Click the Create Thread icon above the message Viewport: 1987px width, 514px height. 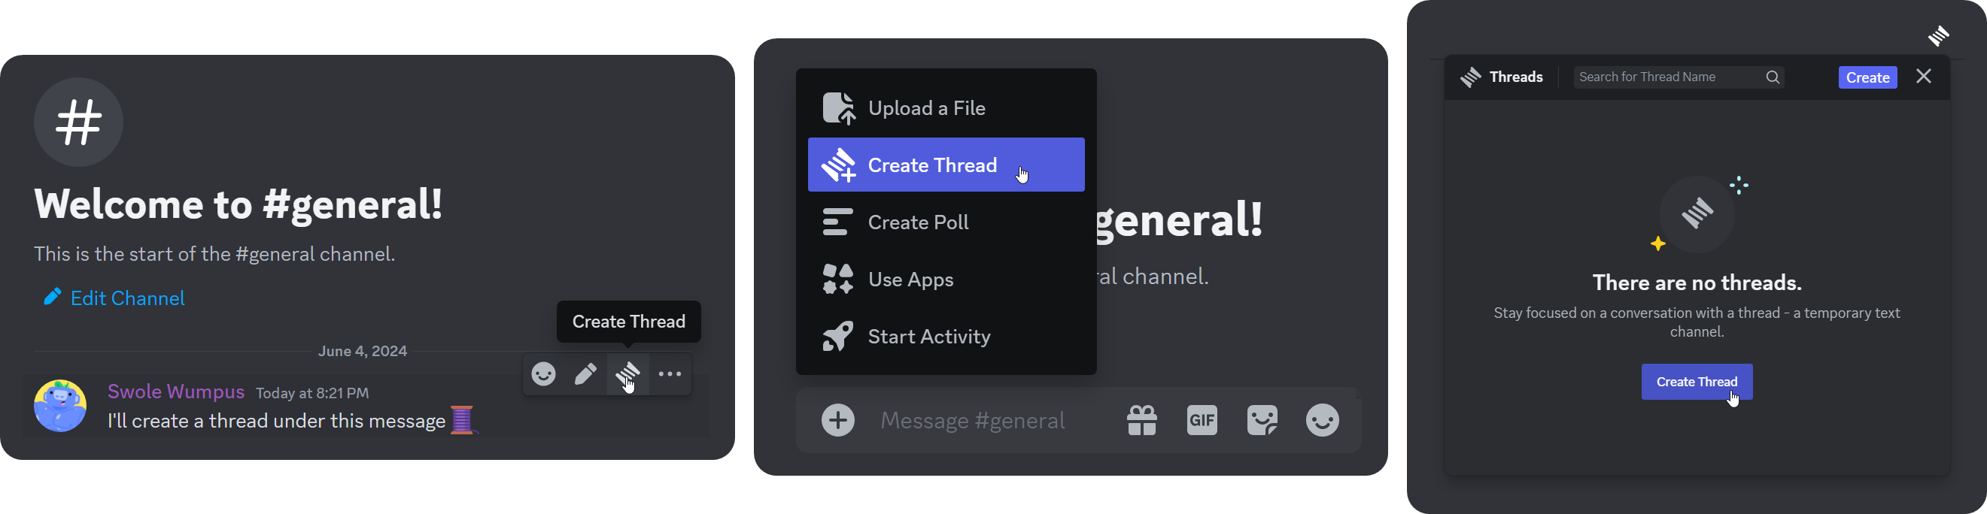pos(628,373)
